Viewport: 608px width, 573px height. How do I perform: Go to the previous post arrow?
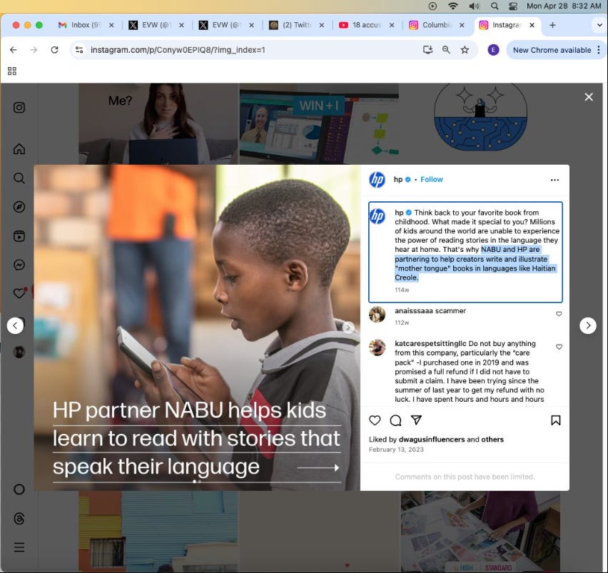(15, 325)
